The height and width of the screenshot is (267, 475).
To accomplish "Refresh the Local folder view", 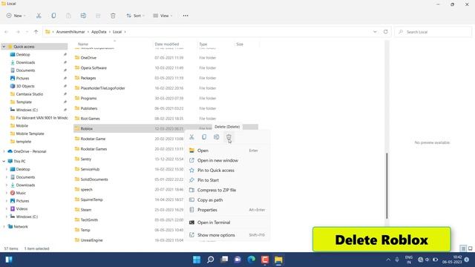I will 386,32.
